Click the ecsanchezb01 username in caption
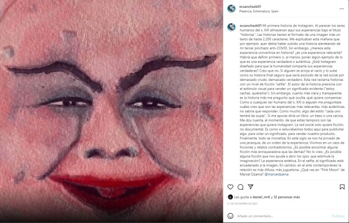Screen dimensions: 349x223 point(251,26)
